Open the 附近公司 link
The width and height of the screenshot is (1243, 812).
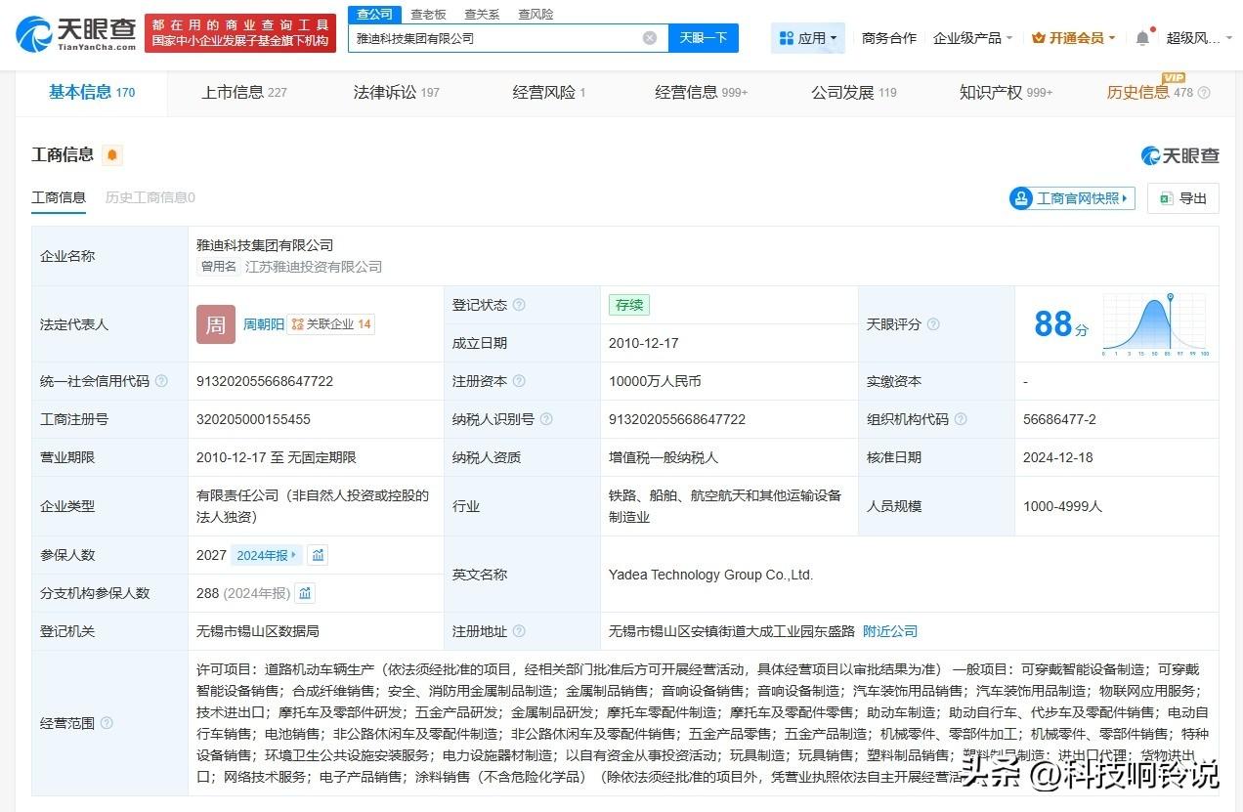[889, 631]
